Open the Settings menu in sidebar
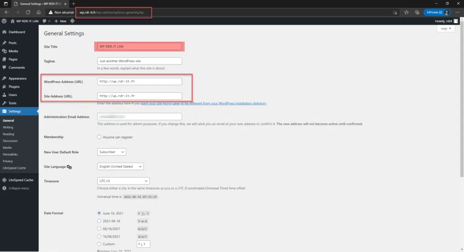The image size is (464, 252). pyautogui.click(x=19, y=111)
